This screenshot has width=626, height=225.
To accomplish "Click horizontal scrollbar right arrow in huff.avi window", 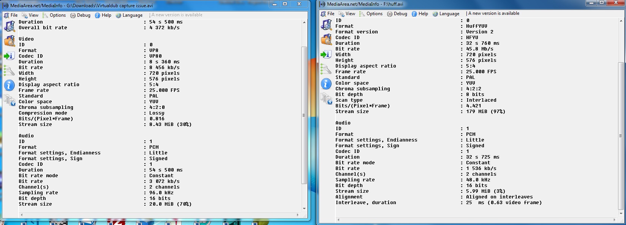I will point(614,220).
